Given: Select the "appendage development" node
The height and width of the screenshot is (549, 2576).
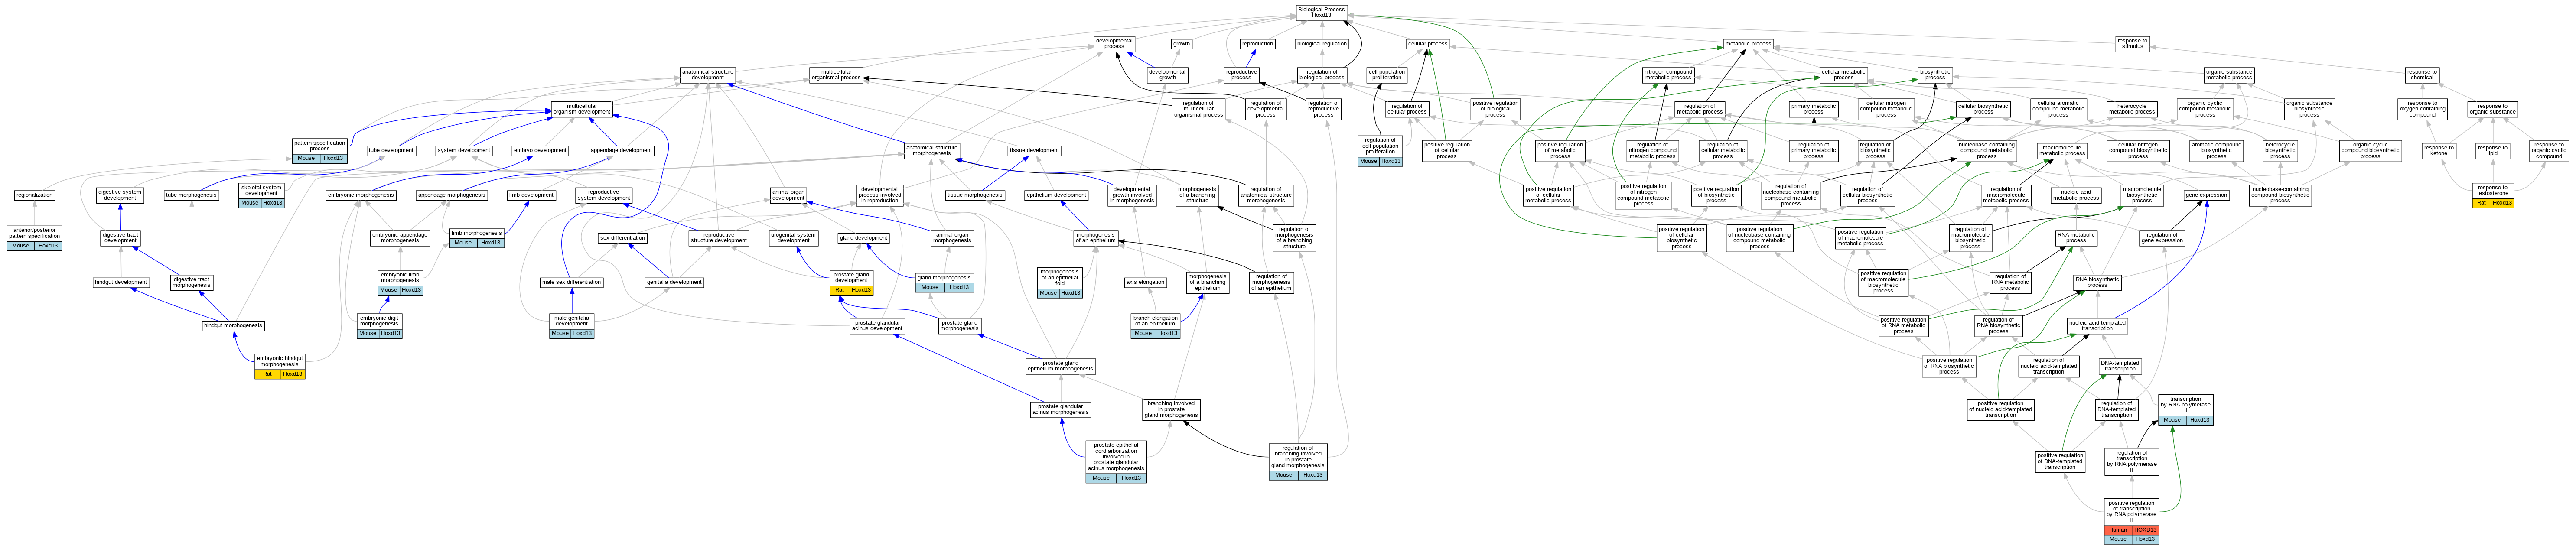Looking at the screenshot, I should point(621,151).
